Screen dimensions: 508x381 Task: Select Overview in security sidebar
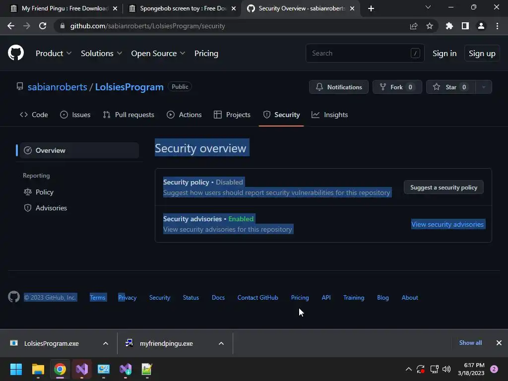79,150
